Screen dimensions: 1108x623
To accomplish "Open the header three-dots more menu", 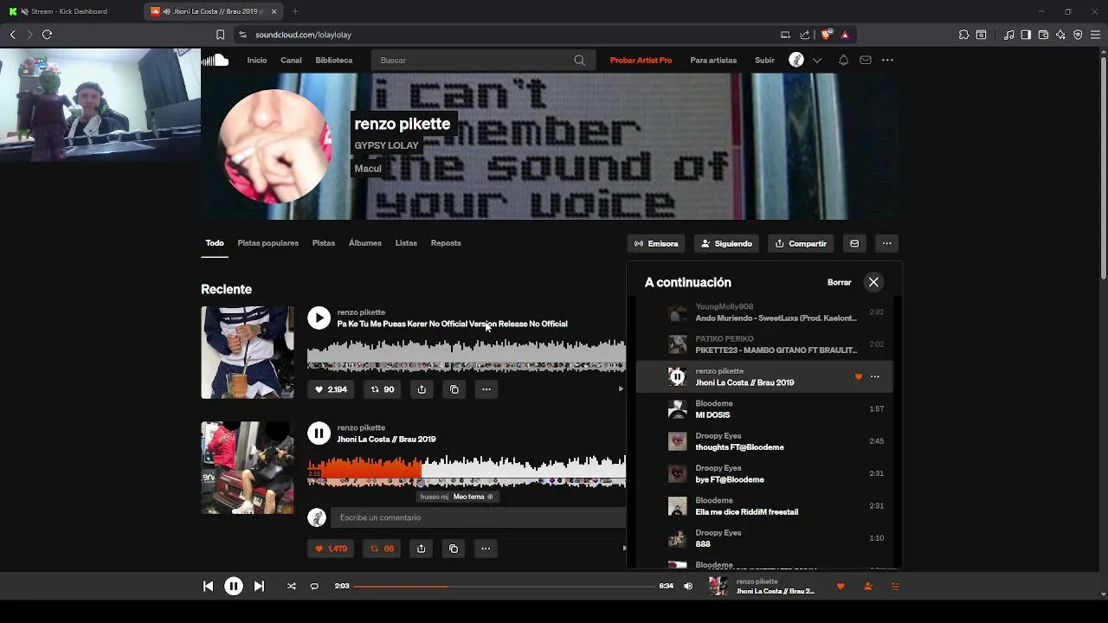I will (887, 60).
